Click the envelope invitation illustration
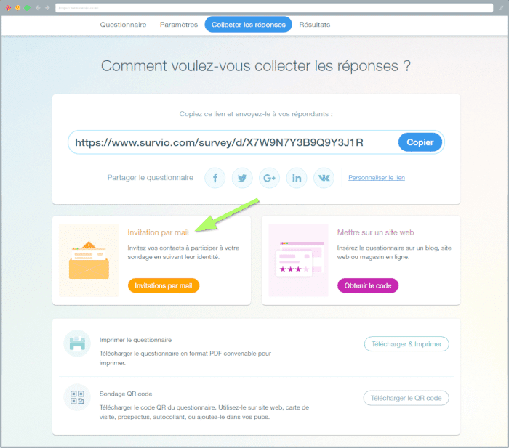The image size is (509, 448). point(89,260)
